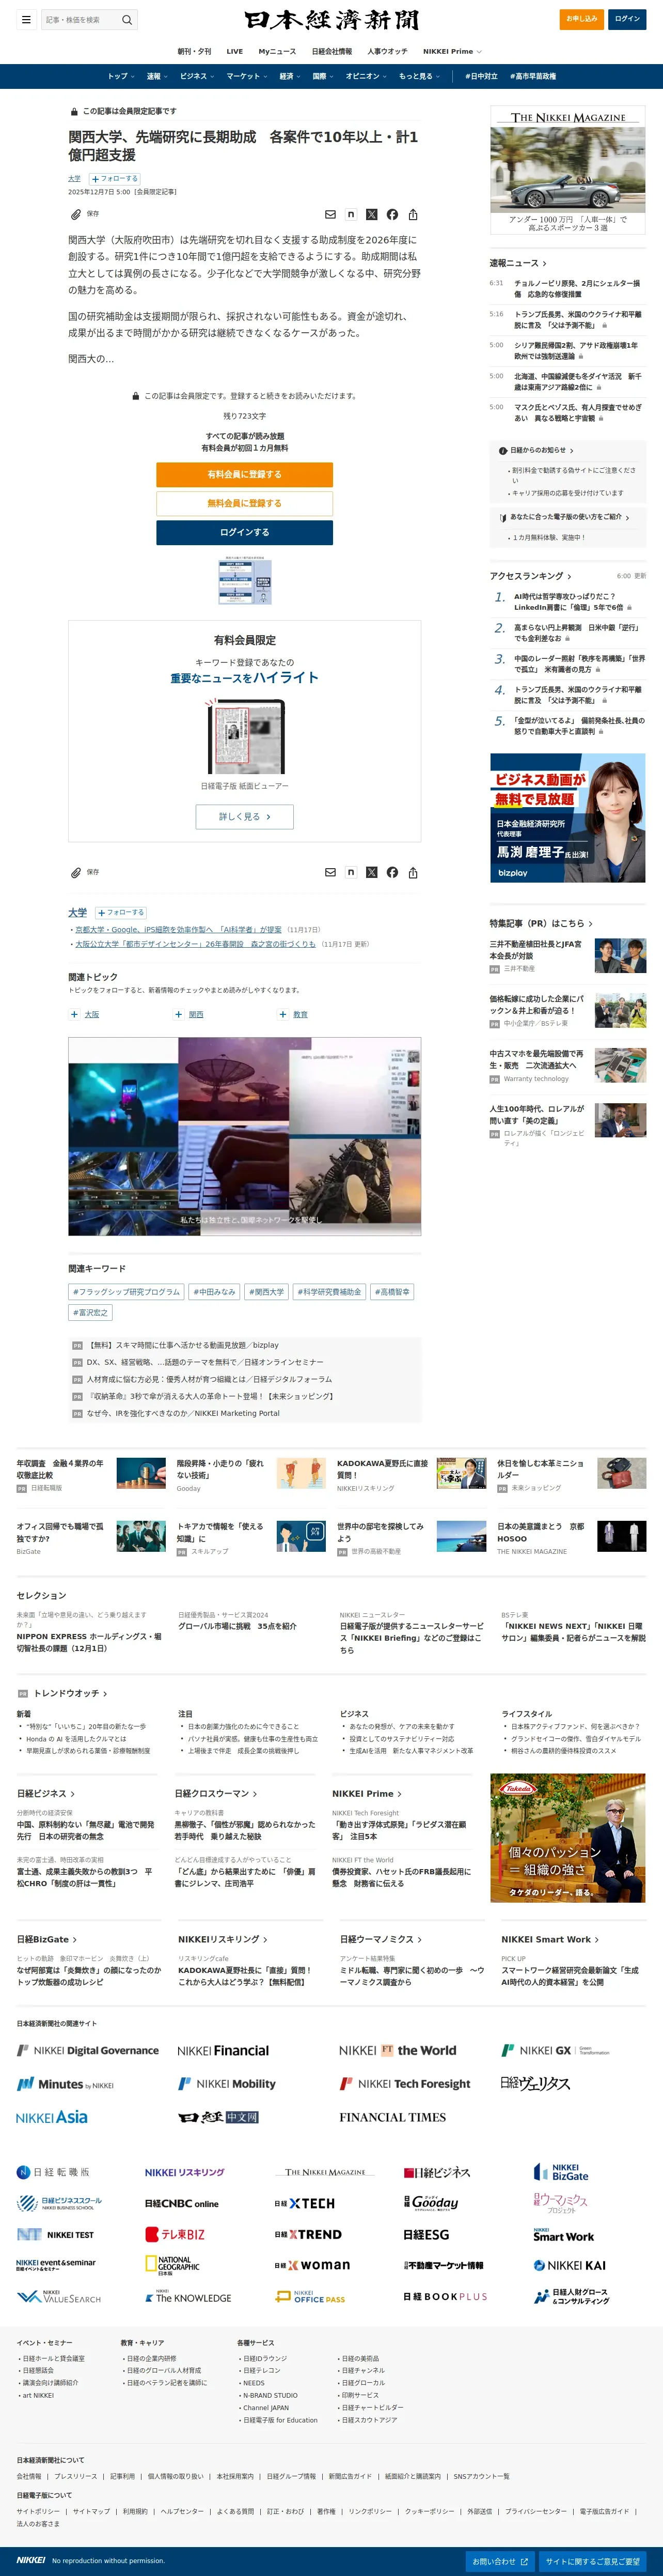663x2576 pixels.
Task: Click the header ログイン button
Action: pos(627,18)
